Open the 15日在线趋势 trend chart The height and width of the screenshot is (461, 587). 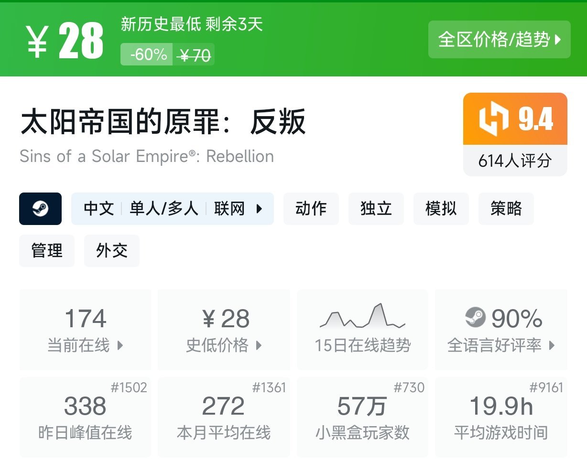(362, 330)
